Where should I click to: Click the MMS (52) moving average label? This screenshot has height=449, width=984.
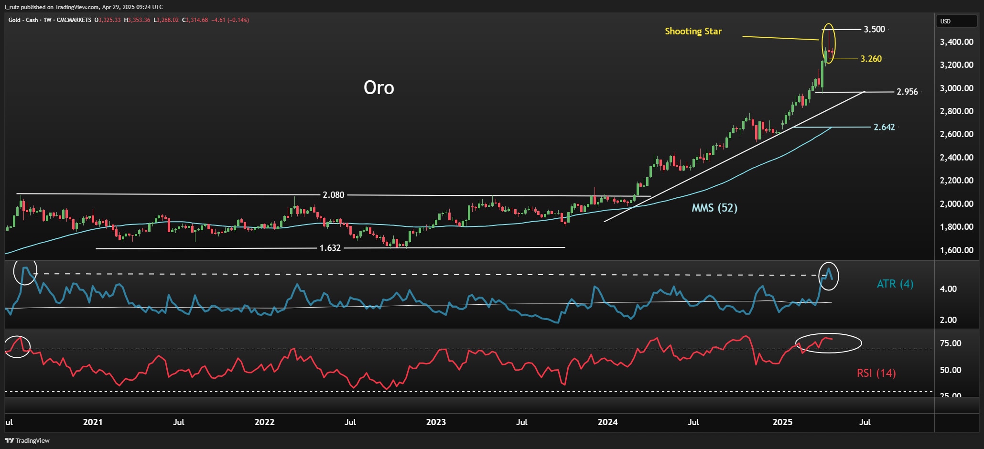click(x=714, y=208)
